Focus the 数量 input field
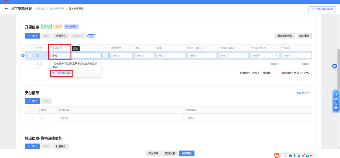 [171, 55]
